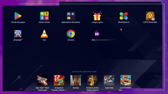Click the Tienda de juegos label

[18, 22]
